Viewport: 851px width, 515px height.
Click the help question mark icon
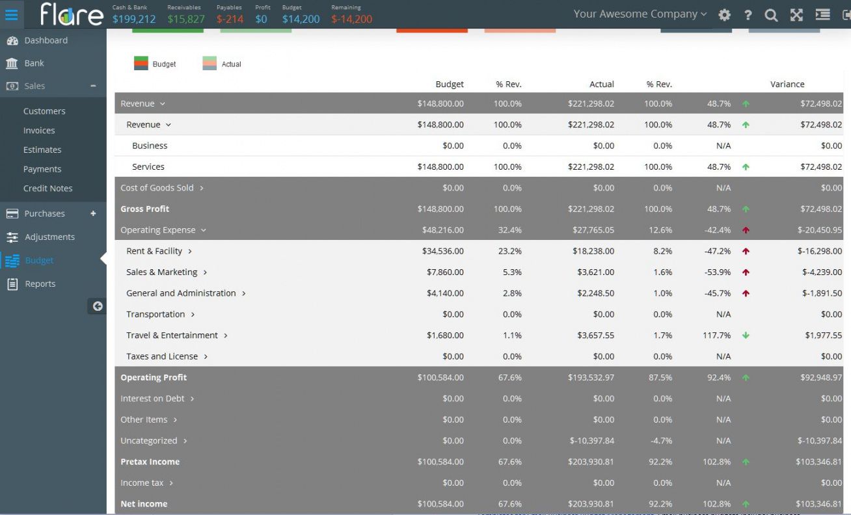pyautogui.click(x=748, y=15)
